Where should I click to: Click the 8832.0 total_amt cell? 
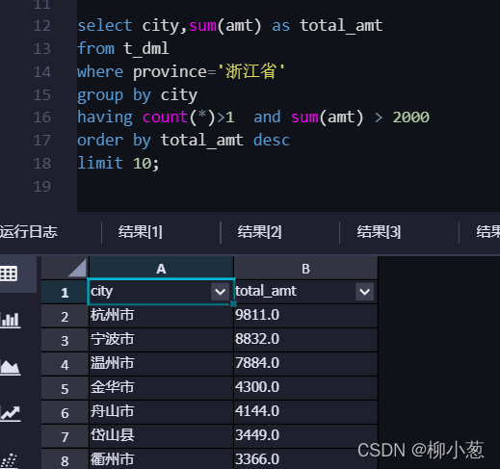[x=305, y=339]
